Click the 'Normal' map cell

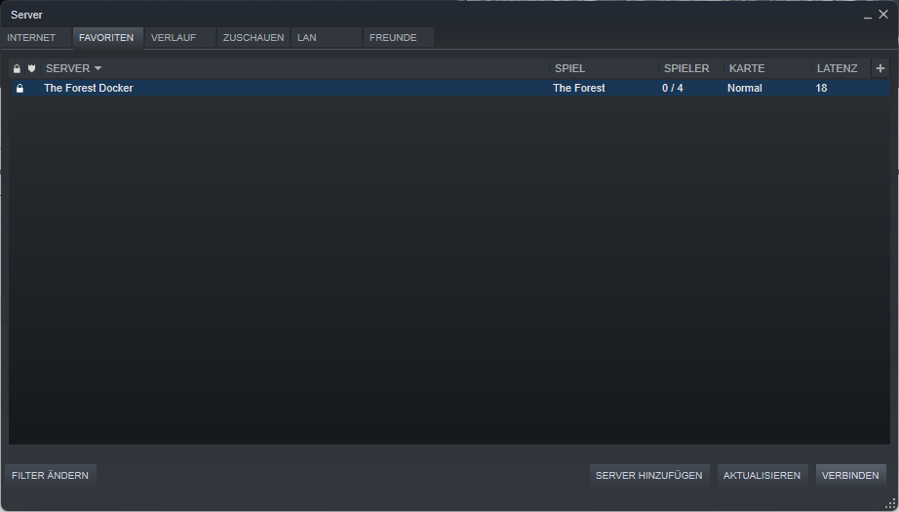(x=745, y=89)
